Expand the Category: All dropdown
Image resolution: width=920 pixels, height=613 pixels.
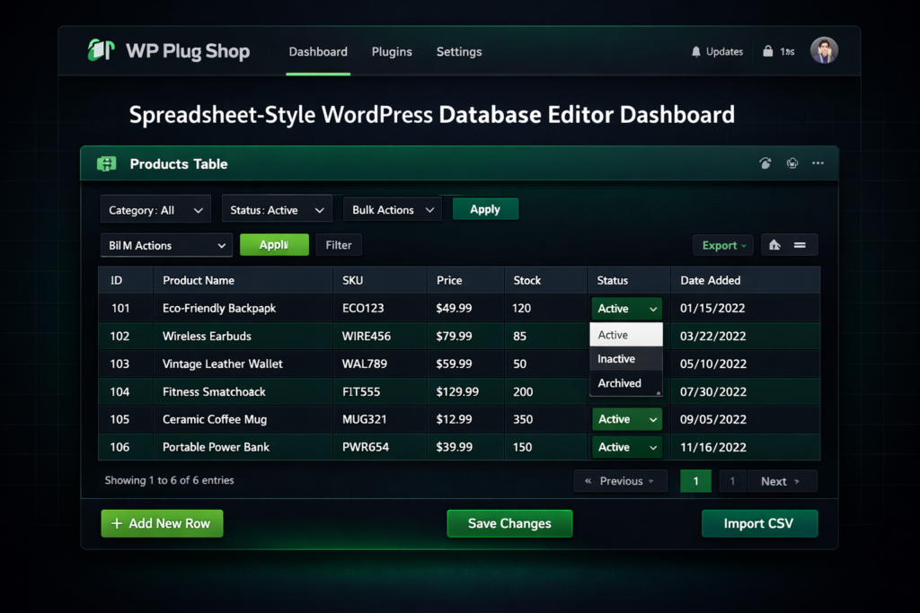[x=155, y=210]
